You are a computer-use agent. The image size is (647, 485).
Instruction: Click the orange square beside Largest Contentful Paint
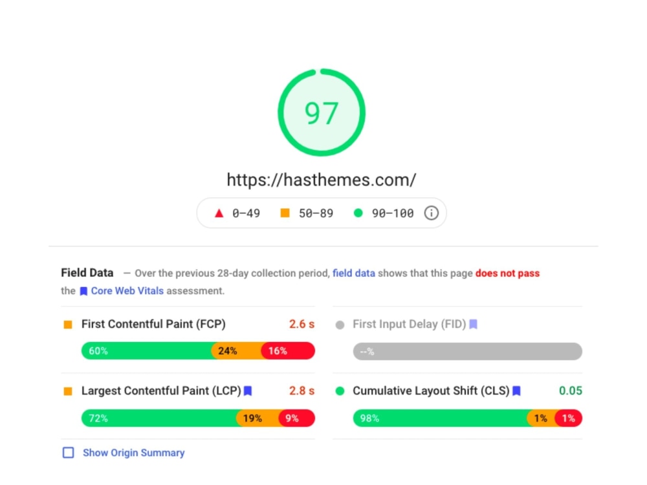coord(68,391)
